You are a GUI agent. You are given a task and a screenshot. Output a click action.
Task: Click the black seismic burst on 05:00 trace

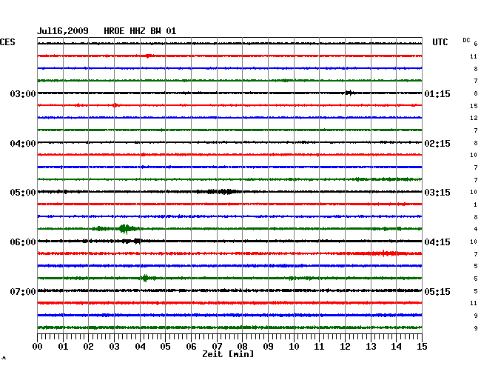tap(223, 192)
